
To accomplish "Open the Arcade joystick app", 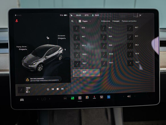I will point(94,97).
